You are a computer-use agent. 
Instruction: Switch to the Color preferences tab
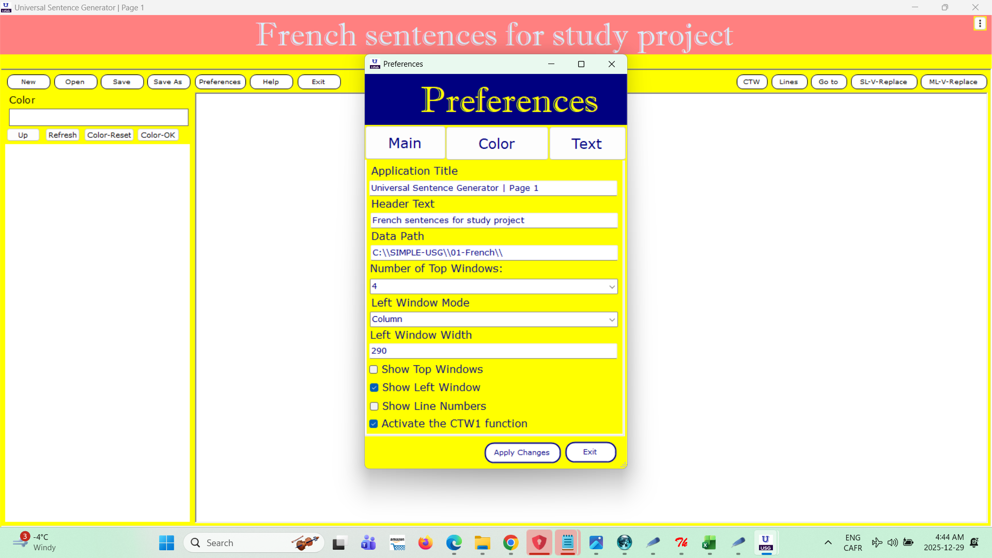click(497, 143)
